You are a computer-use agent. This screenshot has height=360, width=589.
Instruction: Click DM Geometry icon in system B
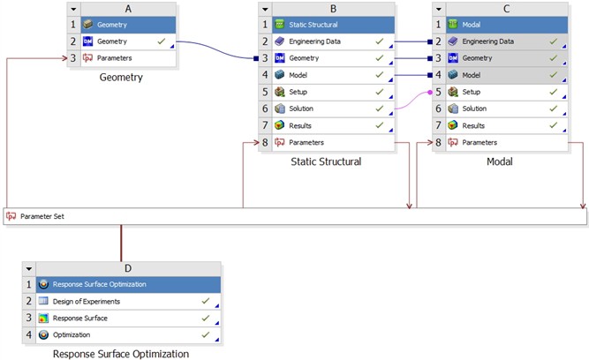pyautogui.click(x=279, y=58)
